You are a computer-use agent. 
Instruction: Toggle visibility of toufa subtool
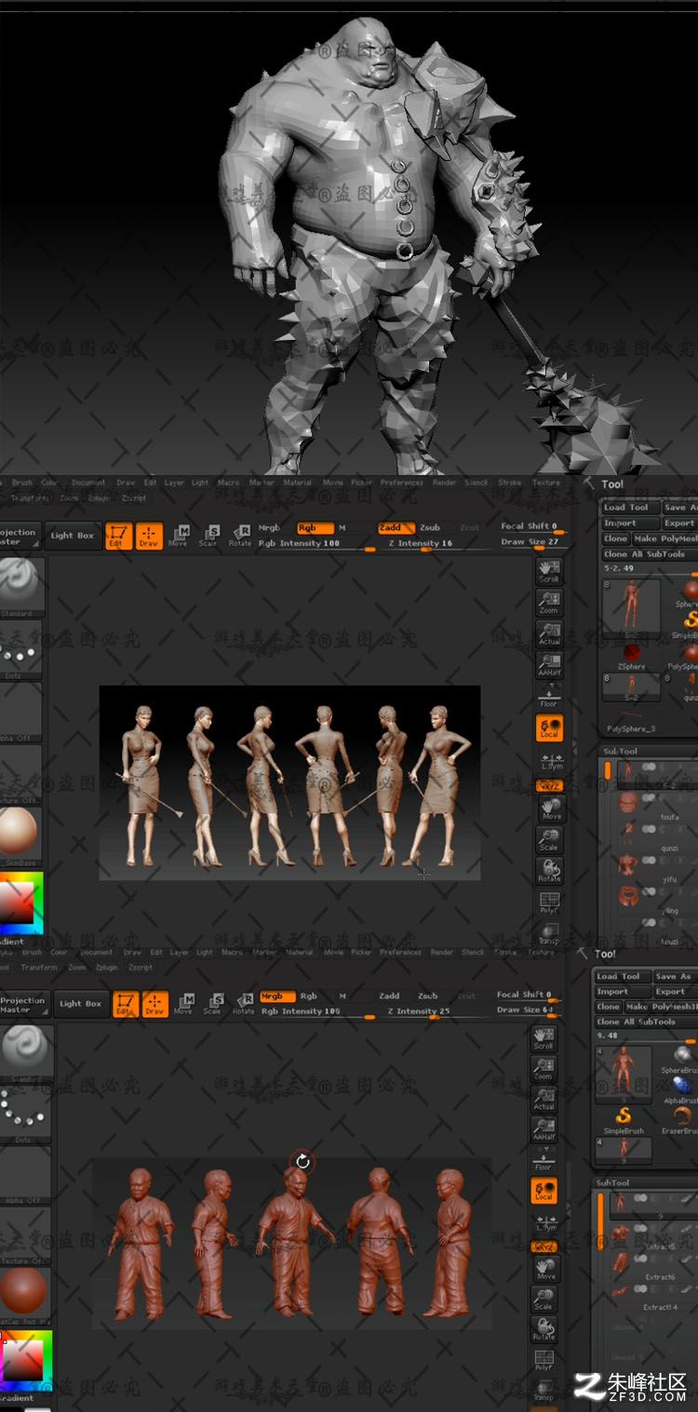click(x=650, y=799)
